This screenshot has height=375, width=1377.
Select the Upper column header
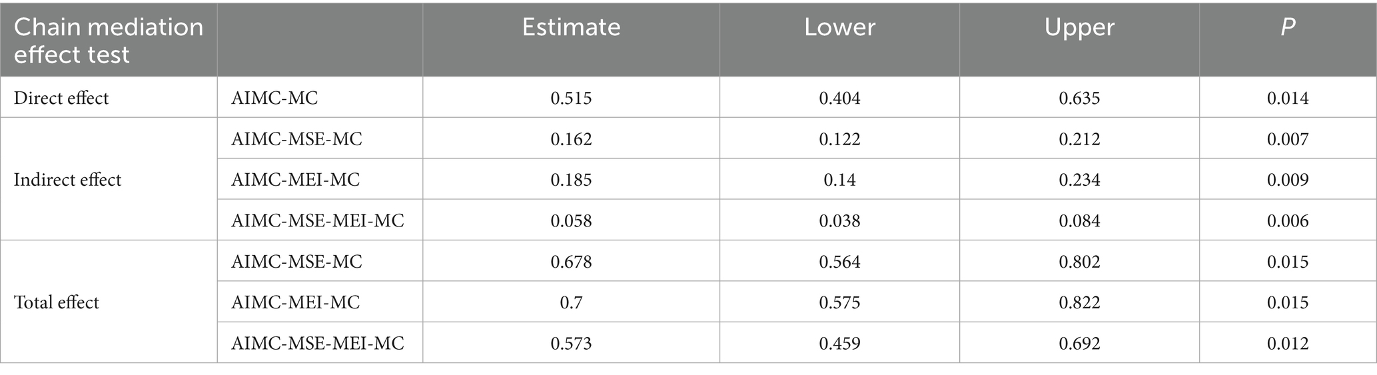(1079, 27)
